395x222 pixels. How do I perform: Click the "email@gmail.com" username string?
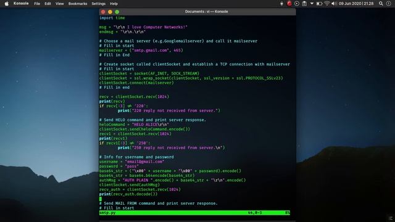(x=144, y=162)
